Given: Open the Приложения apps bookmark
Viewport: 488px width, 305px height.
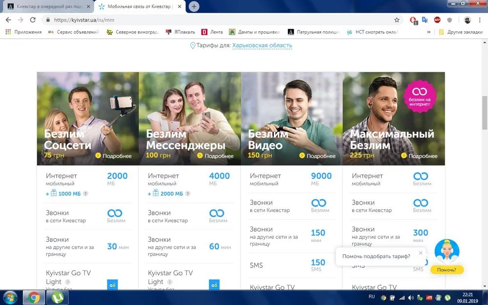Looking at the screenshot, I should [x=23, y=32].
